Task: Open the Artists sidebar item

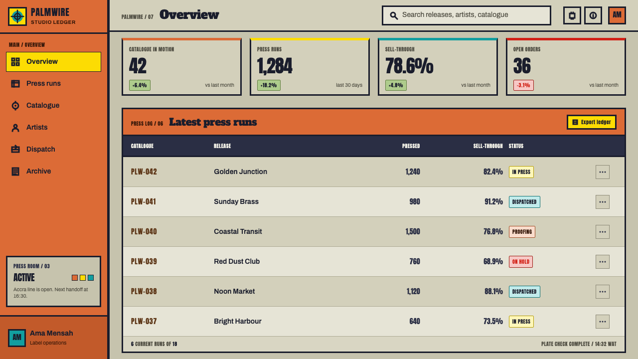Action: (x=53, y=128)
